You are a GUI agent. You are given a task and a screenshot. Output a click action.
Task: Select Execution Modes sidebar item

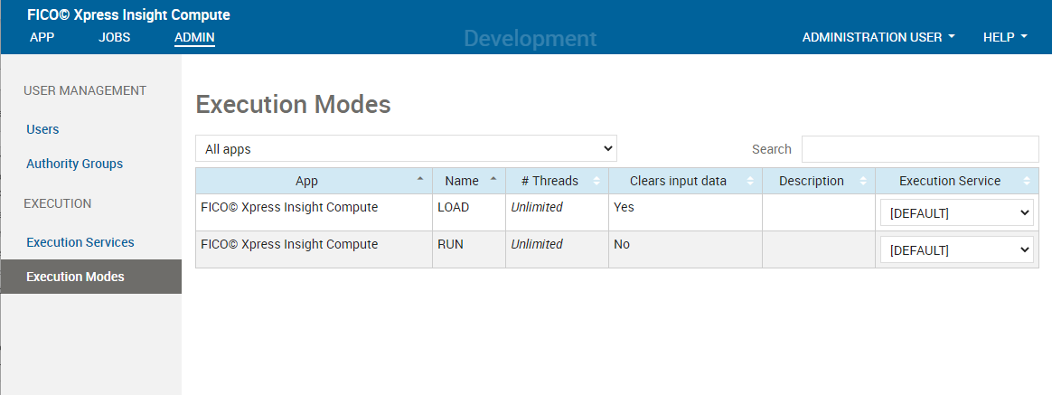click(91, 277)
